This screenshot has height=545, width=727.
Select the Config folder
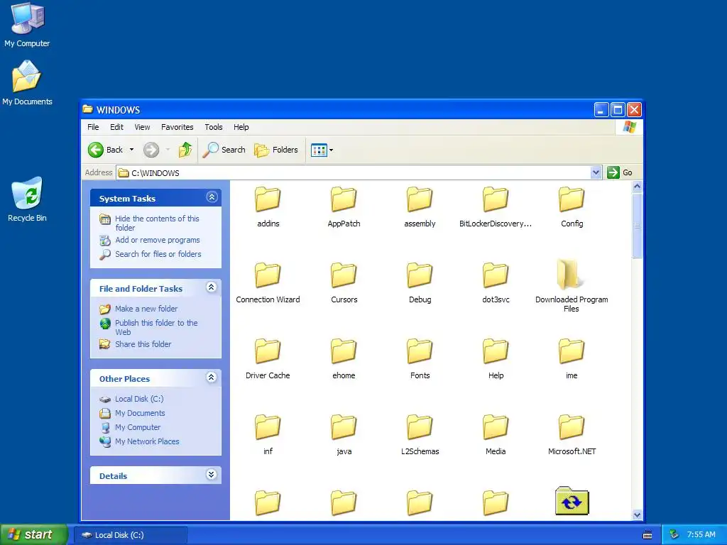(x=572, y=207)
